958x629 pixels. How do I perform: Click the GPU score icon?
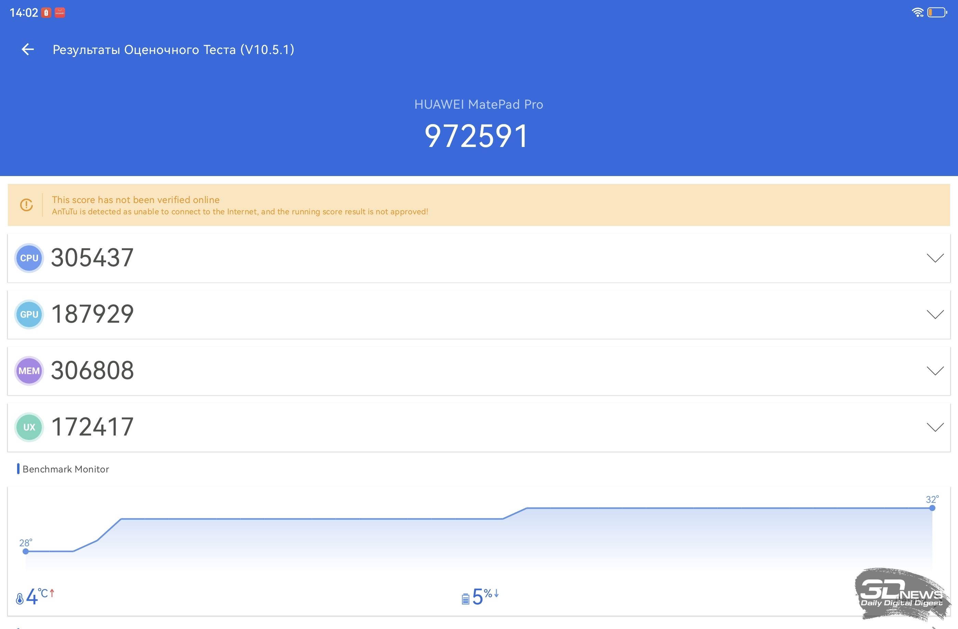tap(29, 314)
